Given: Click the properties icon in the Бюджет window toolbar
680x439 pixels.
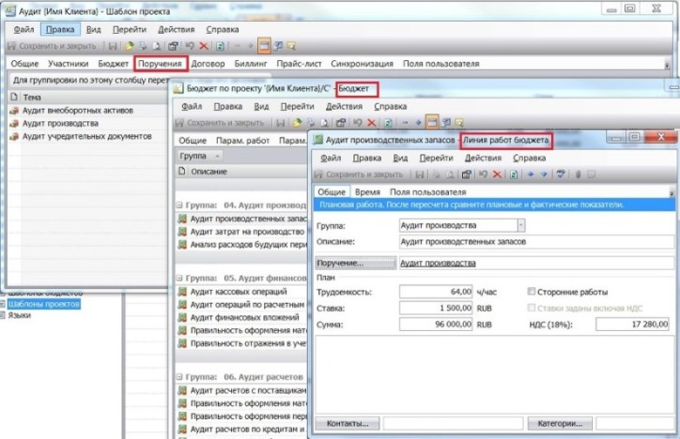Looking at the screenshot, I should [341, 123].
